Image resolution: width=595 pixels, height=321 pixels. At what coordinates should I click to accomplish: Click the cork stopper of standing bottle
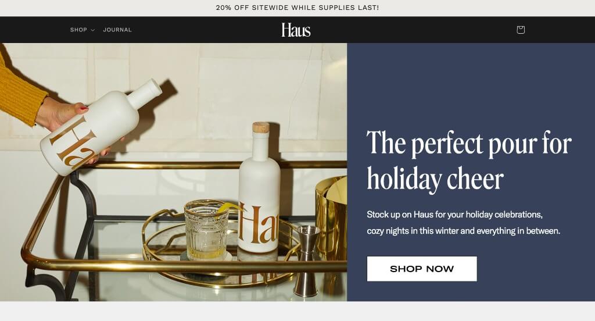point(261,127)
